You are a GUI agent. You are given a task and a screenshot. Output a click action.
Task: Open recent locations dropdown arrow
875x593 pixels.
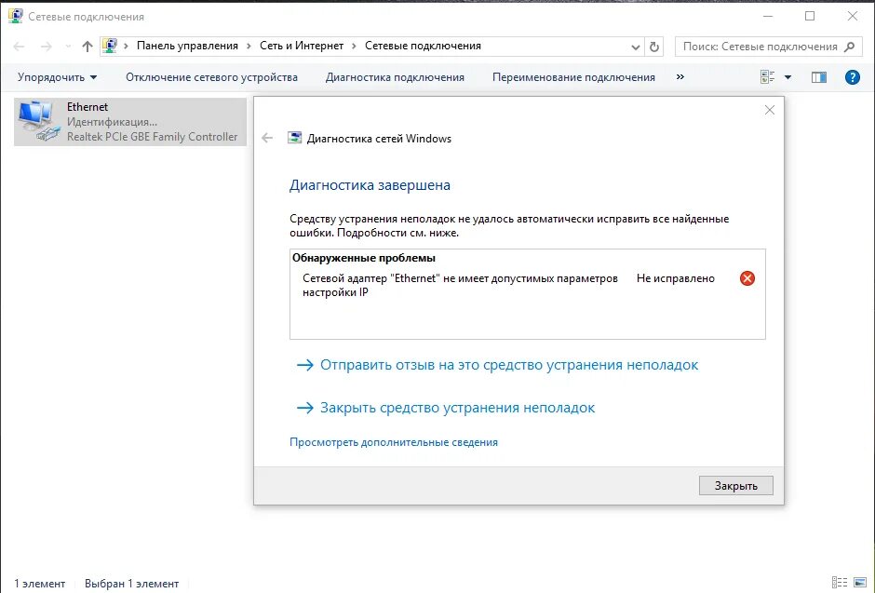pos(68,47)
